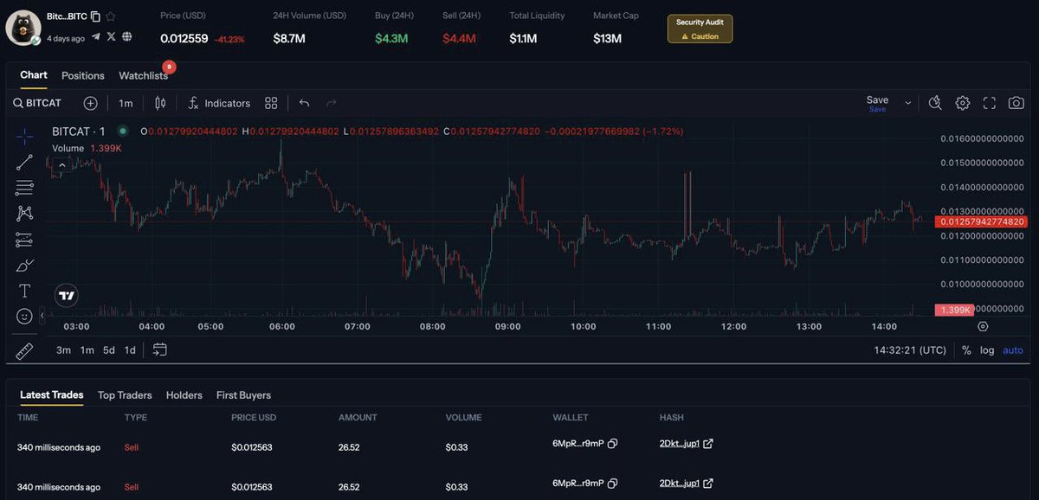This screenshot has height=500, width=1039.
Task: Open the emoji icons tool
Action: [x=24, y=317]
